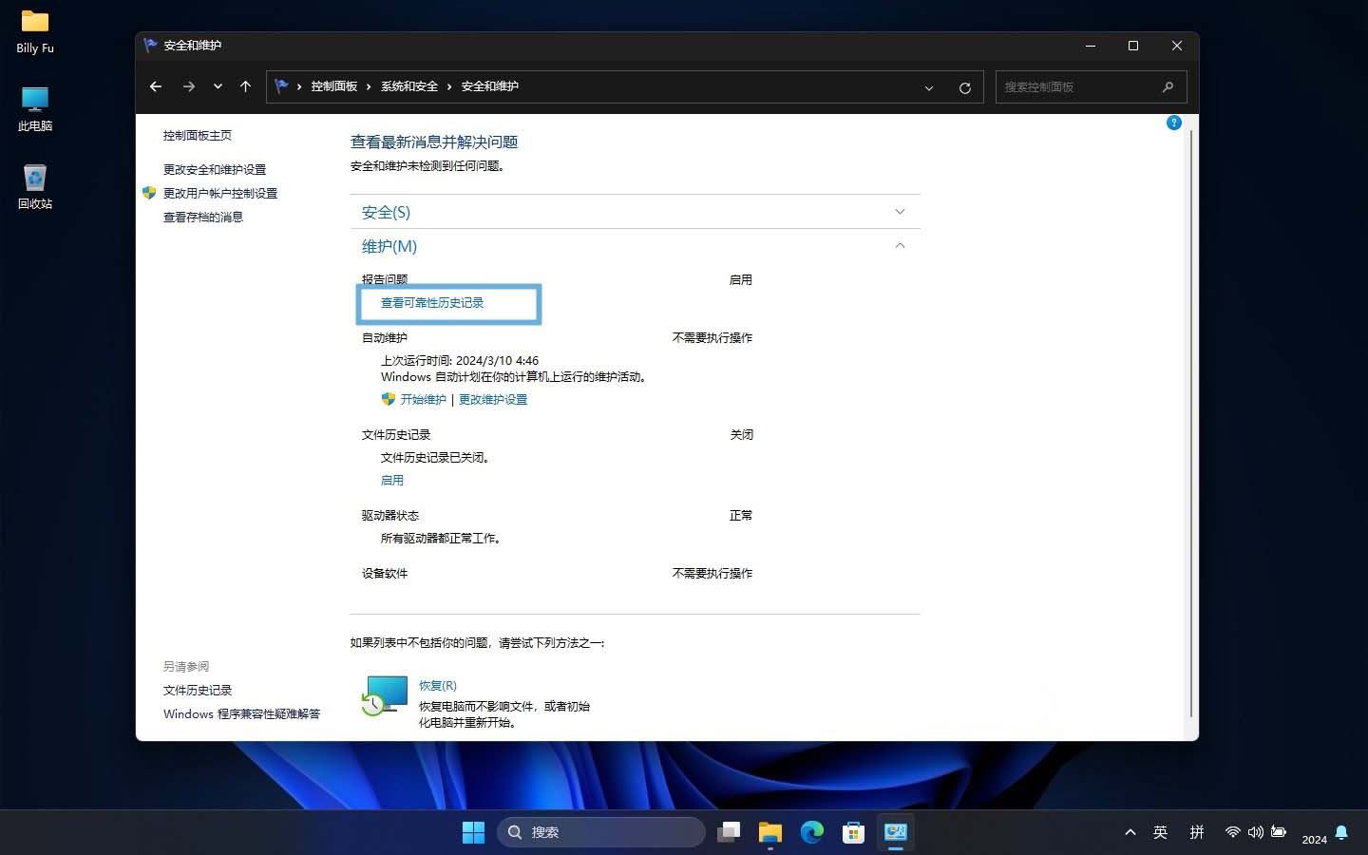This screenshot has height=855, width=1368.
Task: Open the Microsoft Store from the taskbar
Action: (853, 832)
